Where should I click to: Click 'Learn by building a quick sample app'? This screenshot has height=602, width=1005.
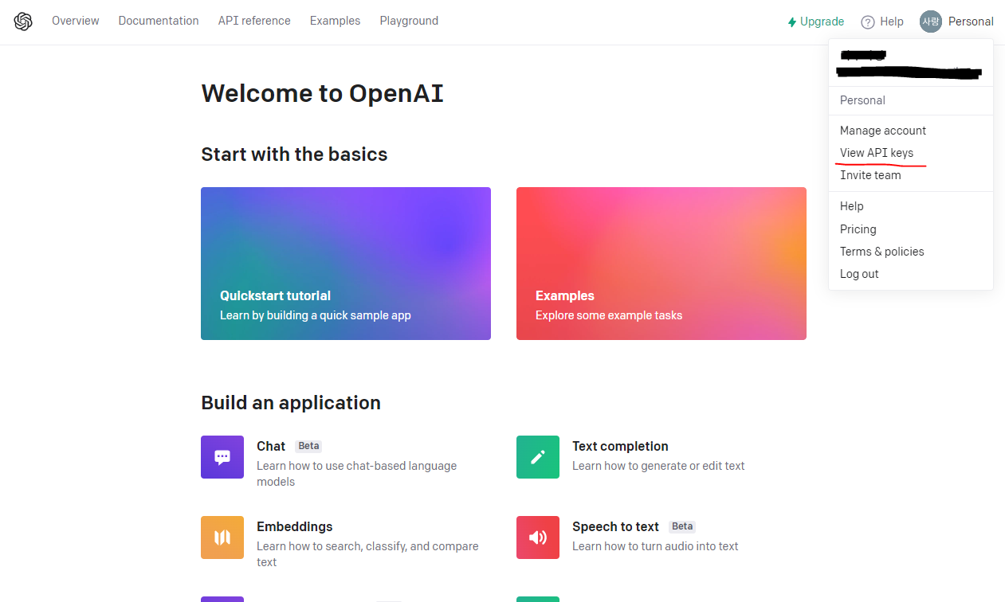[x=316, y=315]
